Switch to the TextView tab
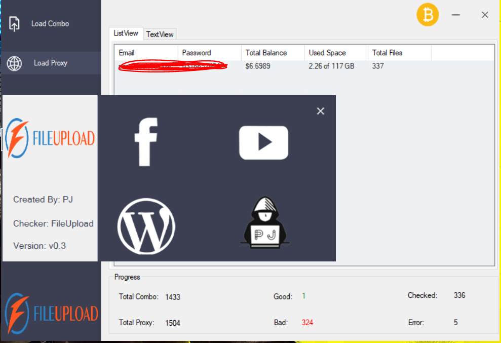 [x=160, y=34]
